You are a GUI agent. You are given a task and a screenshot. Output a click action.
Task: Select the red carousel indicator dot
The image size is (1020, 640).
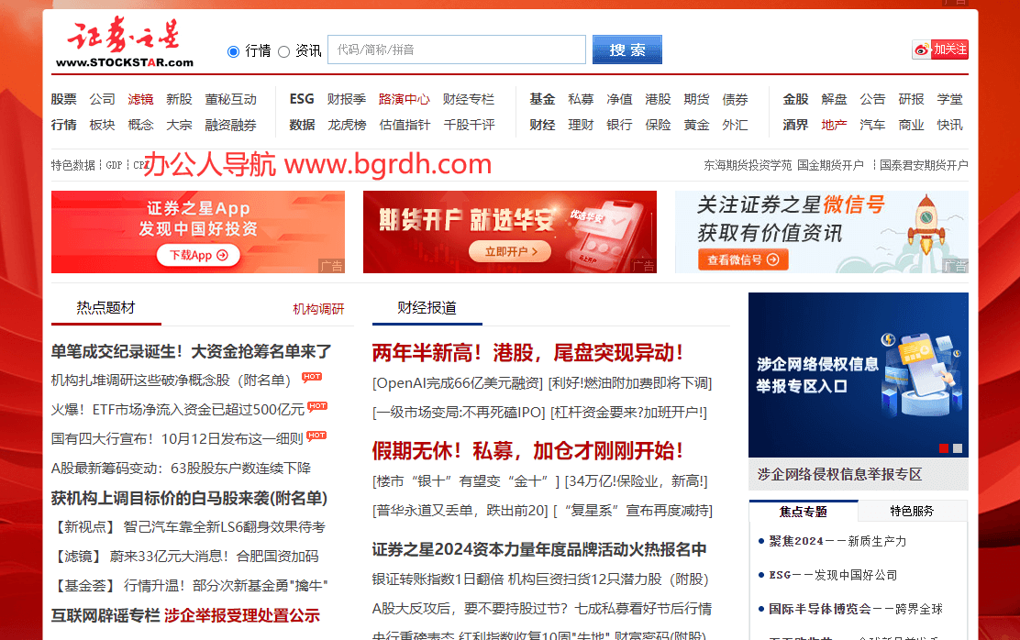[943, 448]
